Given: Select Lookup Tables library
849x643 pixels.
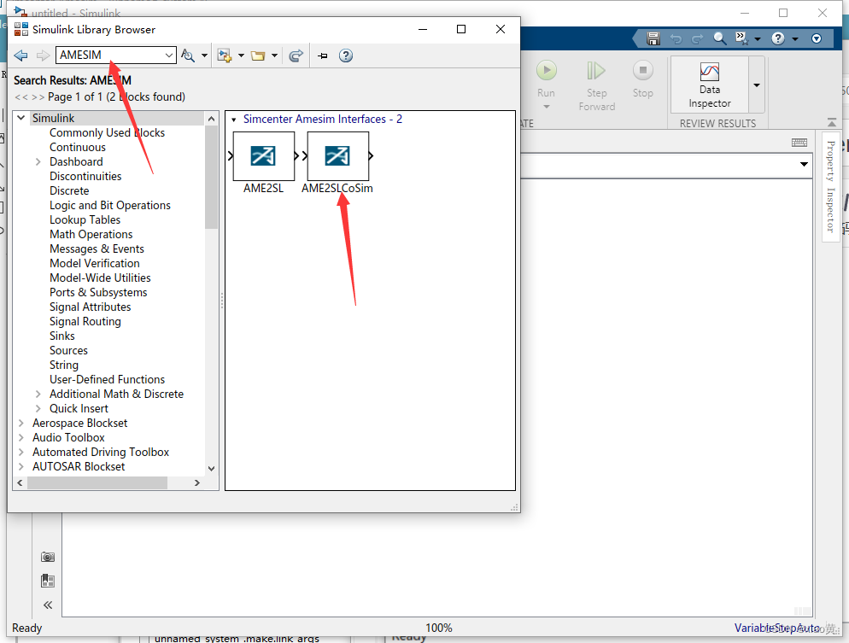Looking at the screenshot, I should (x=85, y=219).
